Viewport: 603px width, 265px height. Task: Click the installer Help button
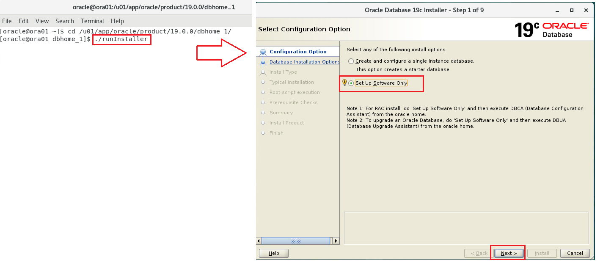coord(274,253)
